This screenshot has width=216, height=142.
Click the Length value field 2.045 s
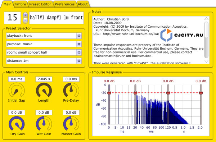[44, 79]
